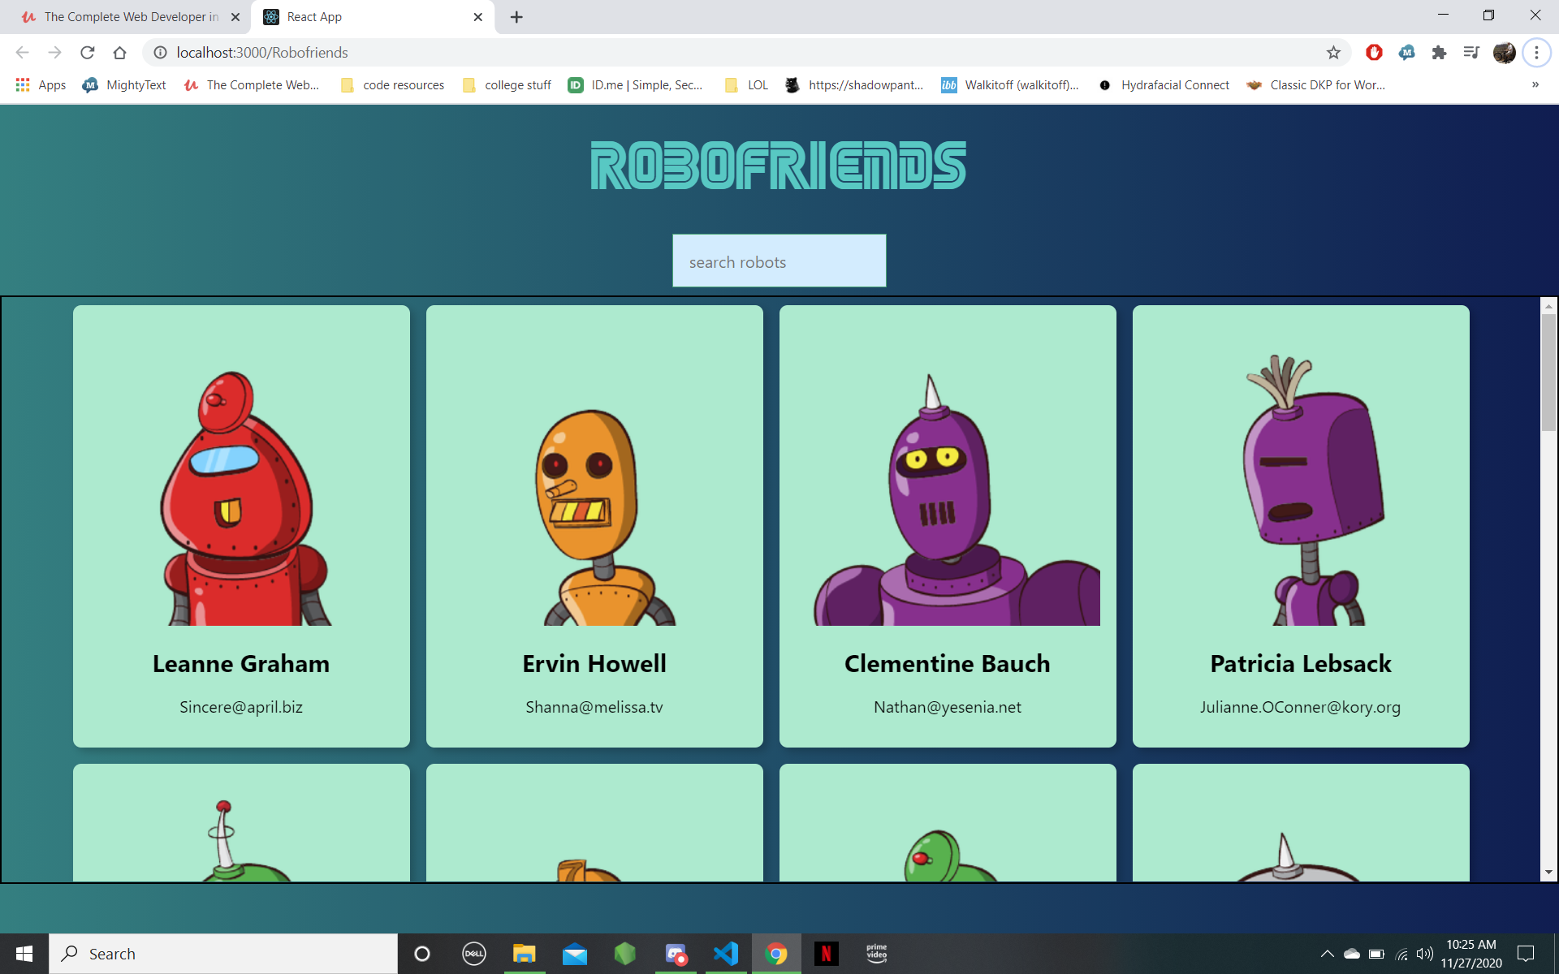This screenshot has height=974, width=1559.
Task: Click the search robots input field
Action: coord(779,261)
